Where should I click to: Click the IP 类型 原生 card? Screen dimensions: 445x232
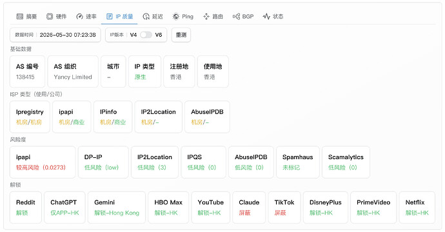pos(144,72)
